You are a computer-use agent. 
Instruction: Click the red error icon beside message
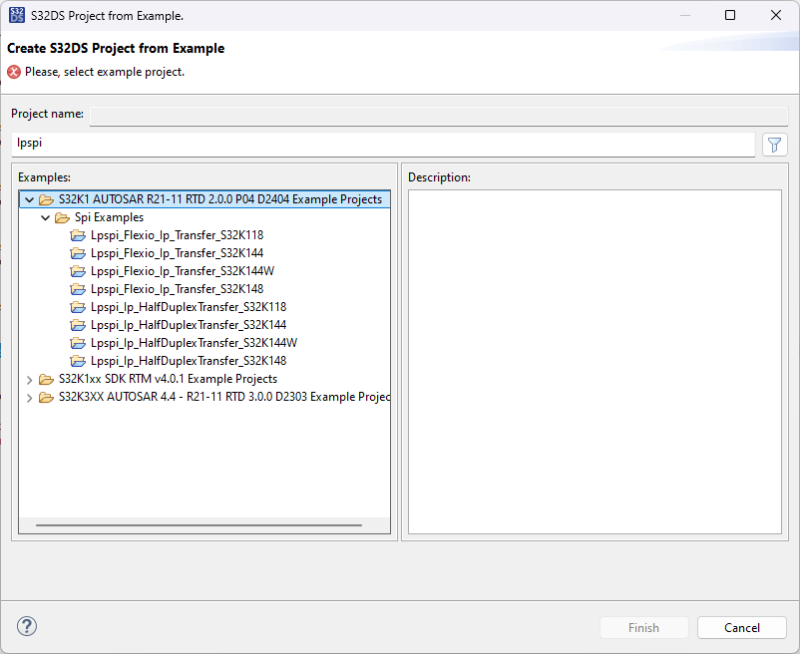[14, 72]
